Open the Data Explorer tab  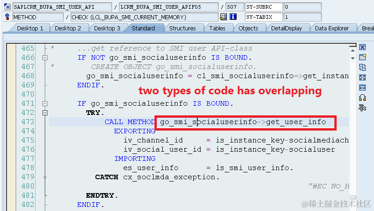[332, 29]
